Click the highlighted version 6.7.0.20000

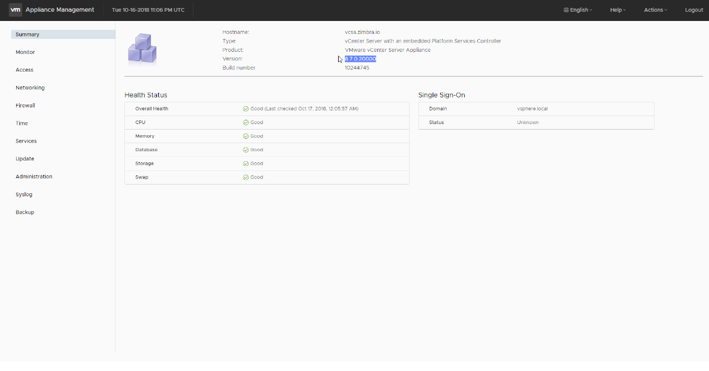(360, 59)
